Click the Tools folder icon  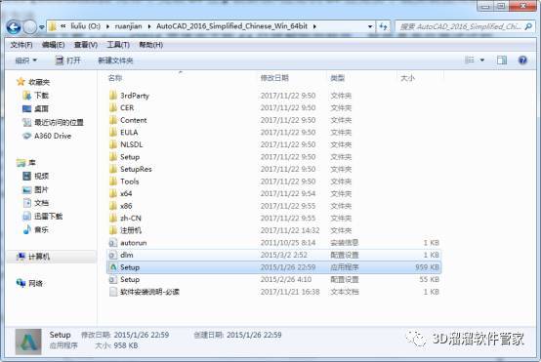click(113, 181)
